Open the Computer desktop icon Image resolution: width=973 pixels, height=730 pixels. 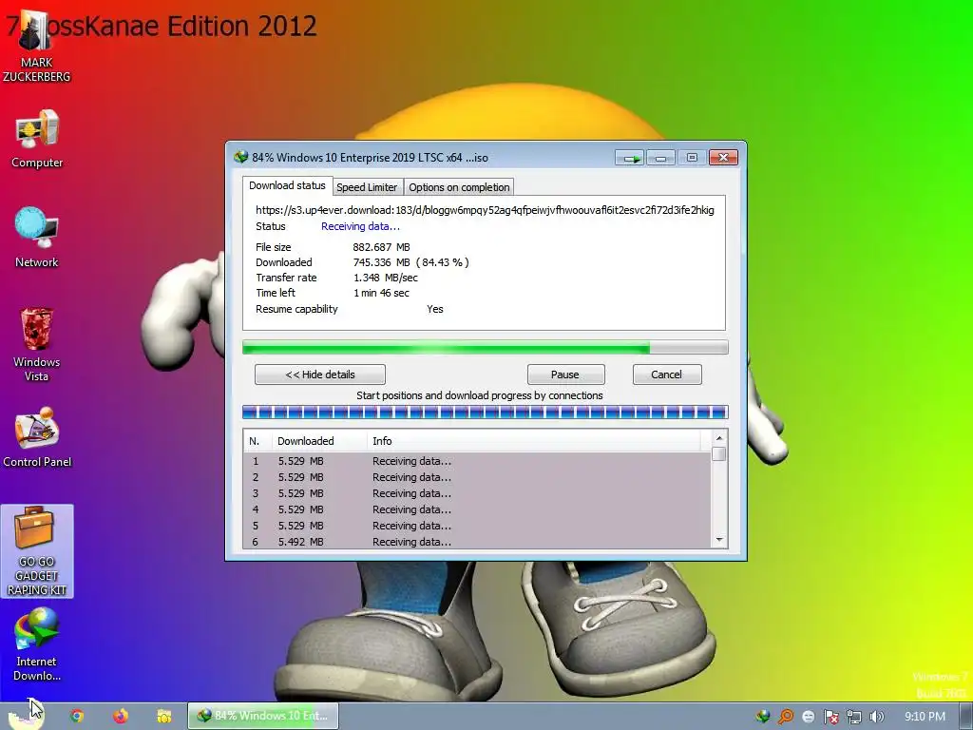pyautogui.click(x=37, y=139)
